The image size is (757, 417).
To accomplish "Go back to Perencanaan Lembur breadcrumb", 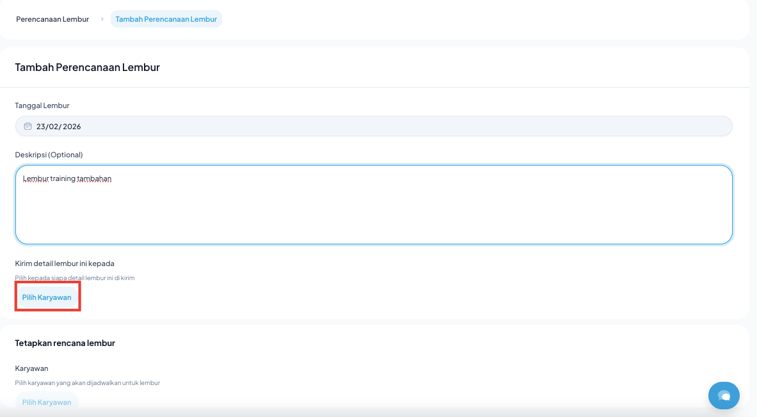I will coord(52,19).
